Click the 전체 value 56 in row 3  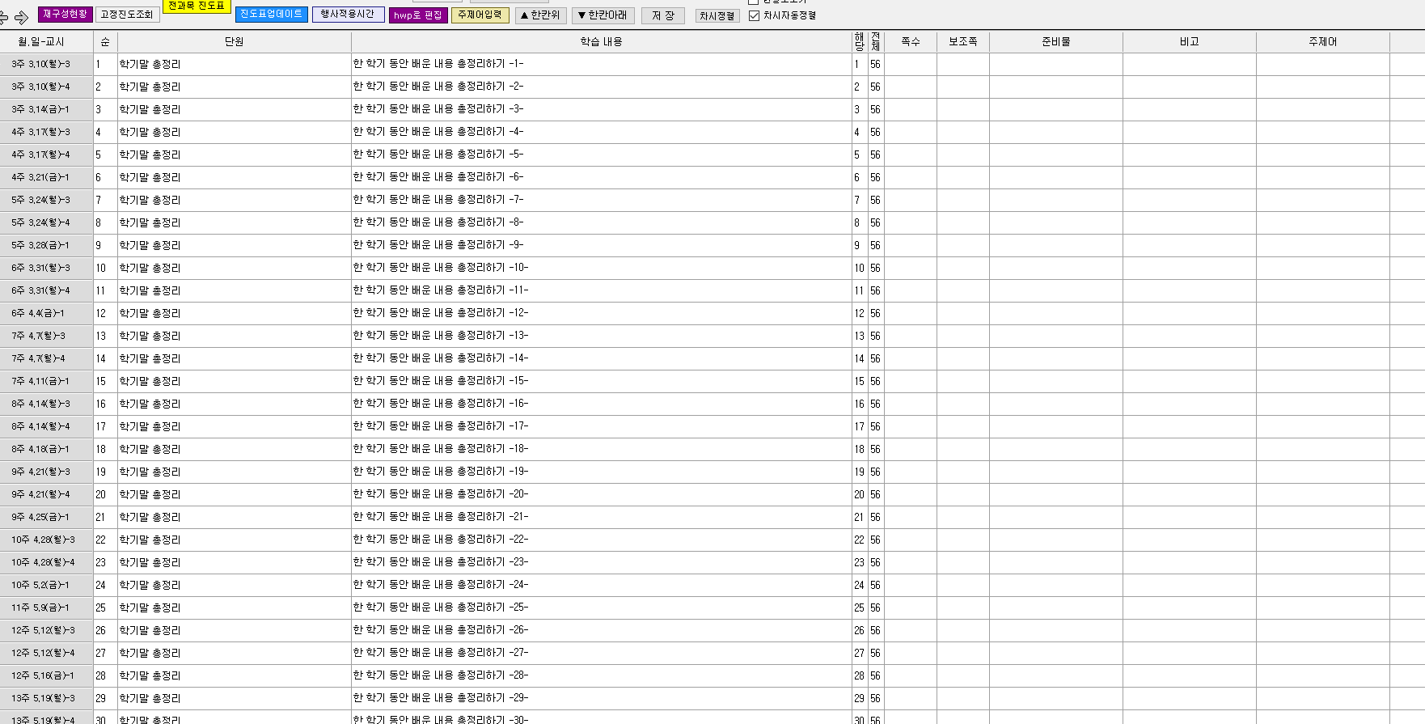click(876, 109)
